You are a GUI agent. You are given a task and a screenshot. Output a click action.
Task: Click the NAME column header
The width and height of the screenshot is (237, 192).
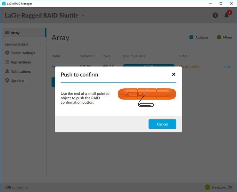[x=56, y=56]
